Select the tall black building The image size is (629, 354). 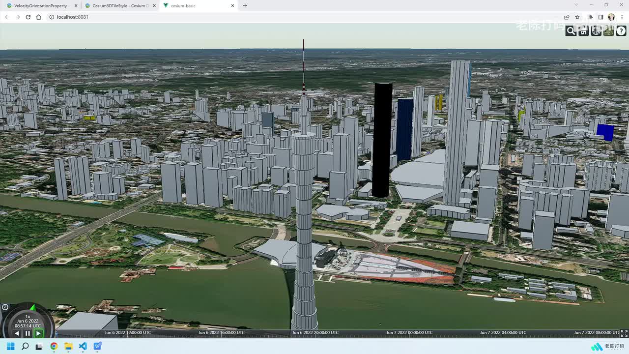[x=382, y=140]
